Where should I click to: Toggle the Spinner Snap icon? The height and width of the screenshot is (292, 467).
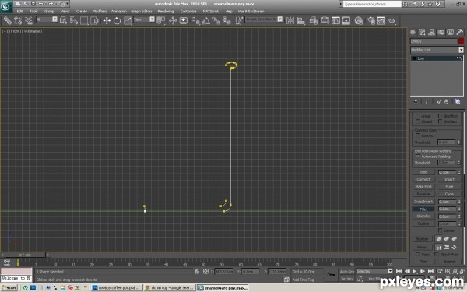click(x=226, y=20)
